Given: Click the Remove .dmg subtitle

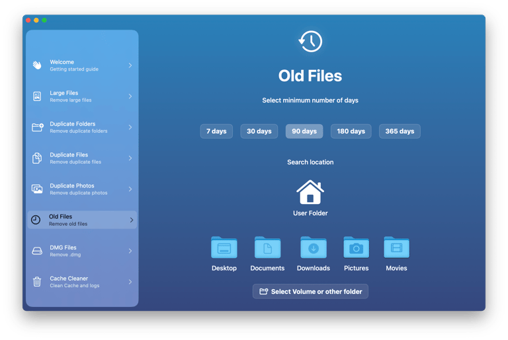Looking at the screenshot, I should click(65, 255).
